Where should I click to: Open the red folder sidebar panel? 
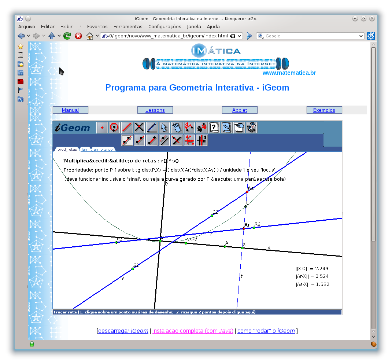tap(21, 81)
